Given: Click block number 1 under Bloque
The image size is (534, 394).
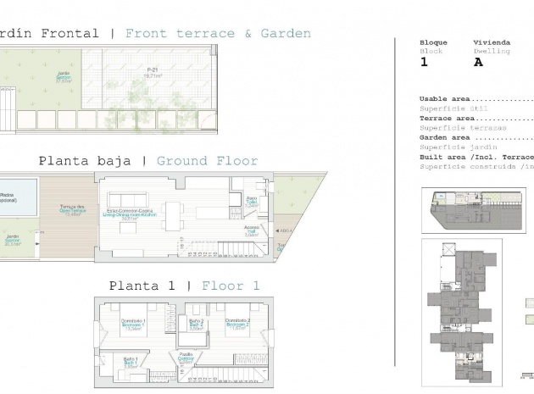Looking at the screenshot, I should pyautogui.click(x=424, y=62).
